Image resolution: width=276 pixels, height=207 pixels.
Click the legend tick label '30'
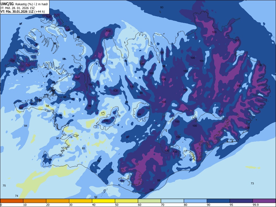pyautogui.click(x=71, y=205)
